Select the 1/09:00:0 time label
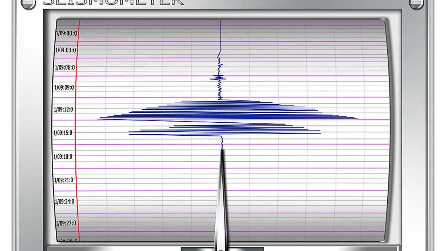 pyautogui.click(x=66, y=33)
